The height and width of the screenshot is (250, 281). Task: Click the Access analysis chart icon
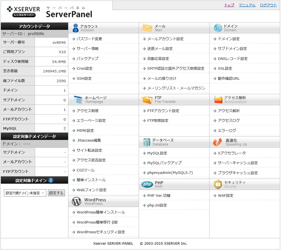tap(218, 100)
